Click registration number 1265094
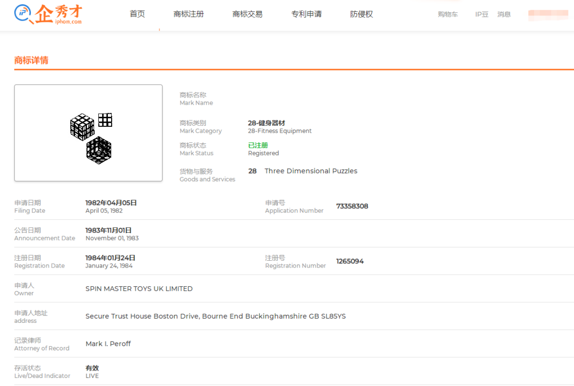Viewport: 574px width, 386px height. click(350, 261)
